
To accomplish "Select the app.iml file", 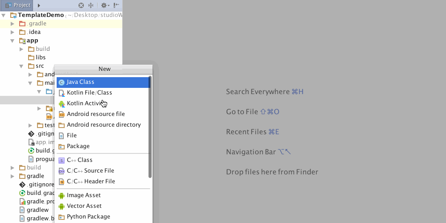I will click(x=45, y=142).
